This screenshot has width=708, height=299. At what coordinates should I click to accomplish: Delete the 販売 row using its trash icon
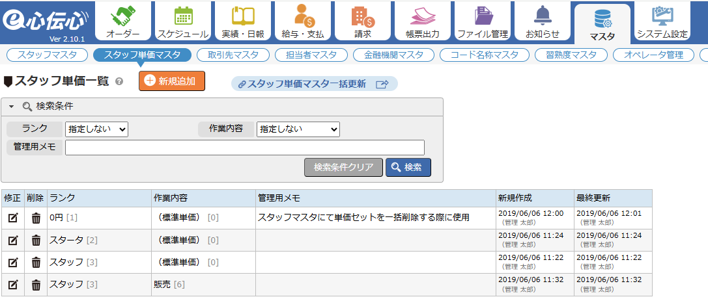pos(36,285)
